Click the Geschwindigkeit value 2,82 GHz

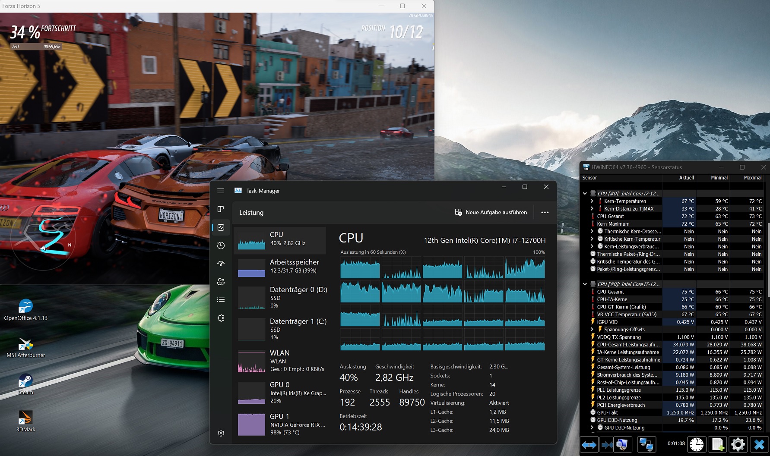point(394,377)
